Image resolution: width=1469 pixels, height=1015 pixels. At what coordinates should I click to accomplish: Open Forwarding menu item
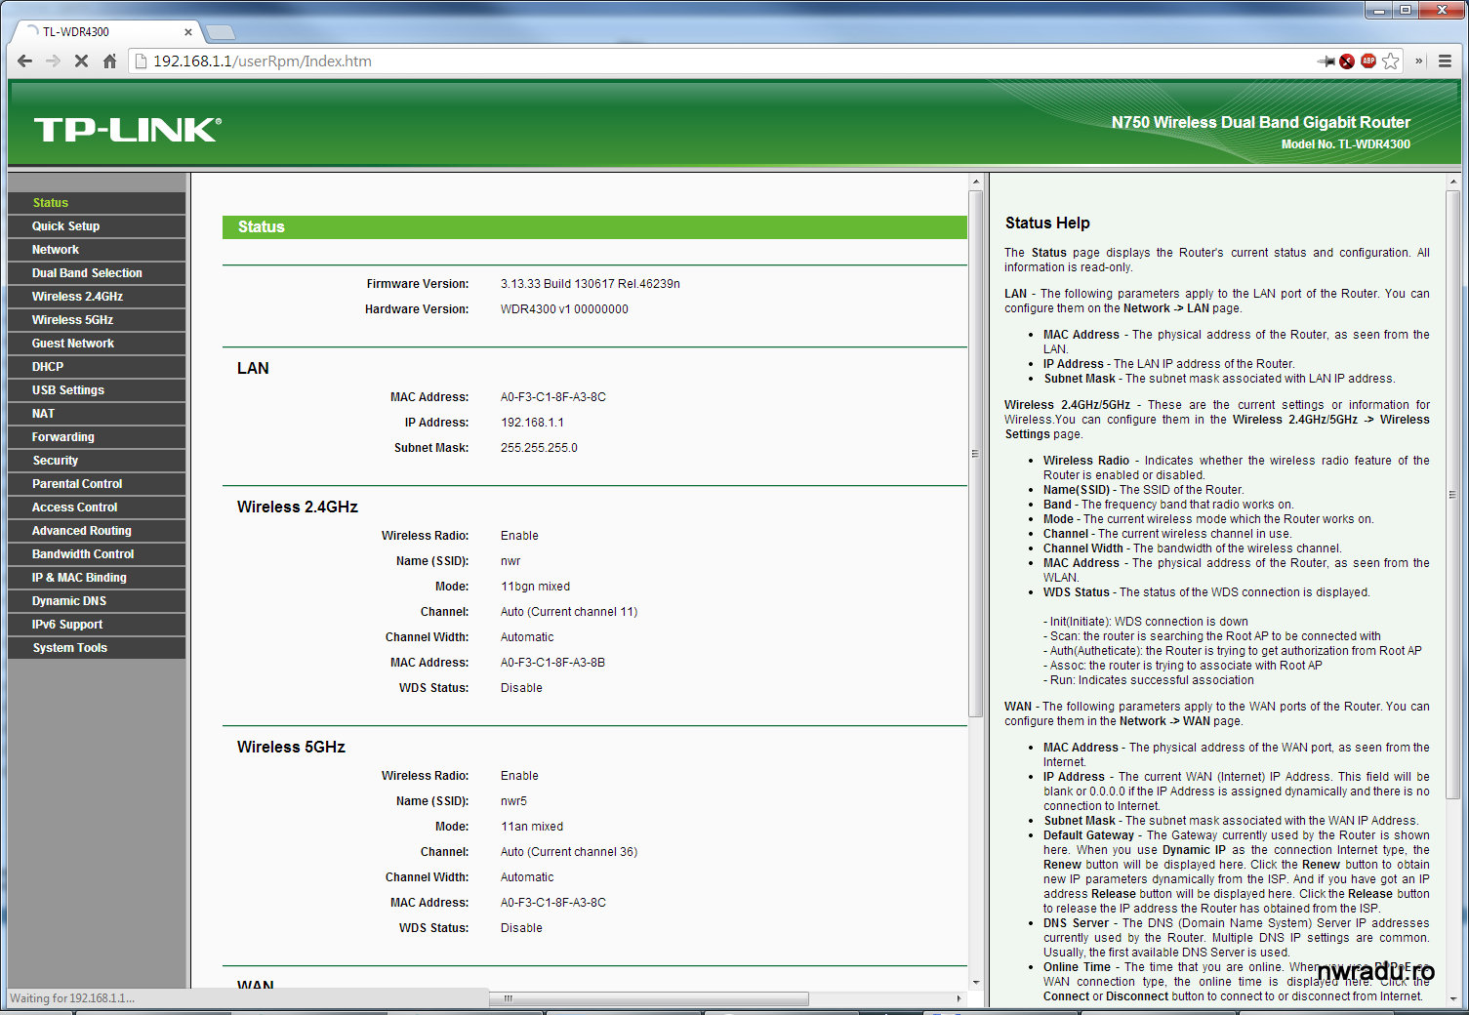click(x=96, y=436)
